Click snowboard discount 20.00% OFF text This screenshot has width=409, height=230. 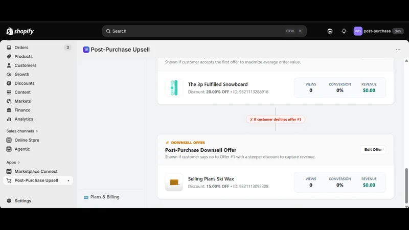[218, 92]
